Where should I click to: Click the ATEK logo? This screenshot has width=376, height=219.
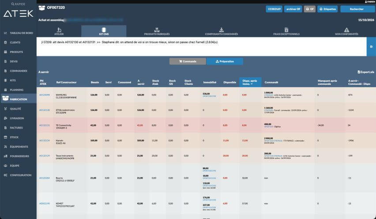pos(19,14)
